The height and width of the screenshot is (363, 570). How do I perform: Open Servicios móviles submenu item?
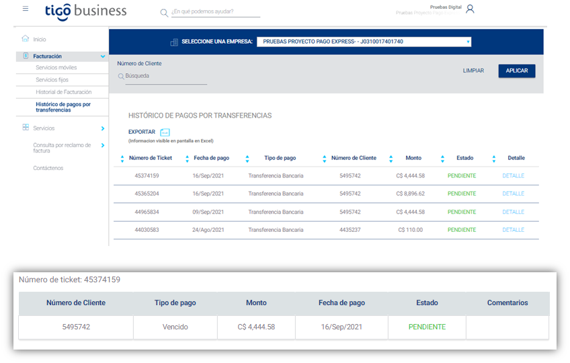point(56,68)
